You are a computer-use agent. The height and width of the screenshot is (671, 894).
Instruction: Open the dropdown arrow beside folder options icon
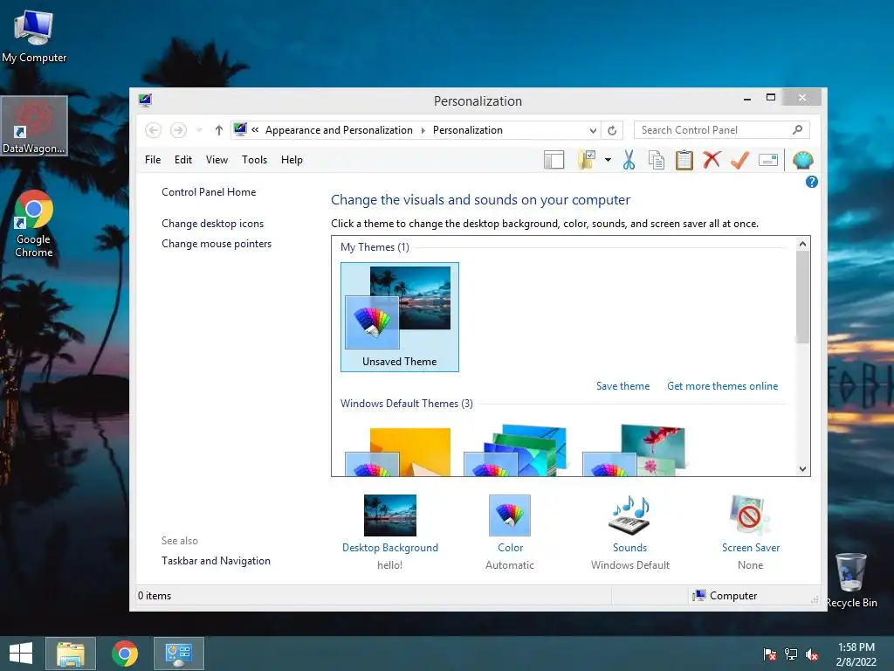pos(608,161)
